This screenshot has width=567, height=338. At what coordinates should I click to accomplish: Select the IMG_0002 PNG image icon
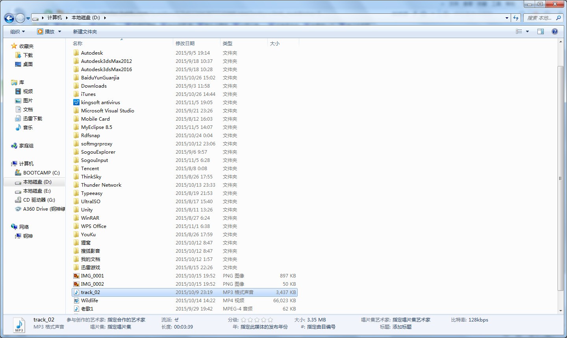(x=76, y=284)
